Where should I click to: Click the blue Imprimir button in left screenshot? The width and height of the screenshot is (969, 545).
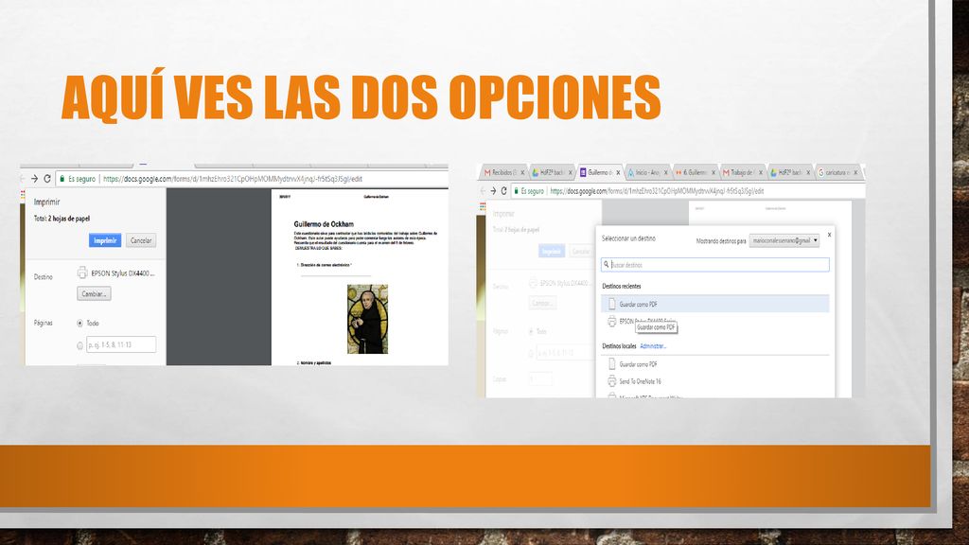pyautogui.click(x=105, y=240)
